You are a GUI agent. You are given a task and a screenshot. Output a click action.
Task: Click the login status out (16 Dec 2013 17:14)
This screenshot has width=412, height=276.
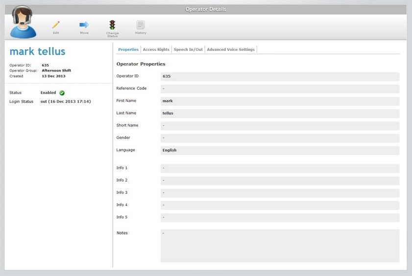66,101
